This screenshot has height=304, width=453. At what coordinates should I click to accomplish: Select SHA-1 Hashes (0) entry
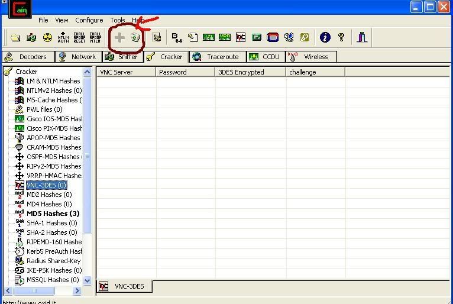51,223
